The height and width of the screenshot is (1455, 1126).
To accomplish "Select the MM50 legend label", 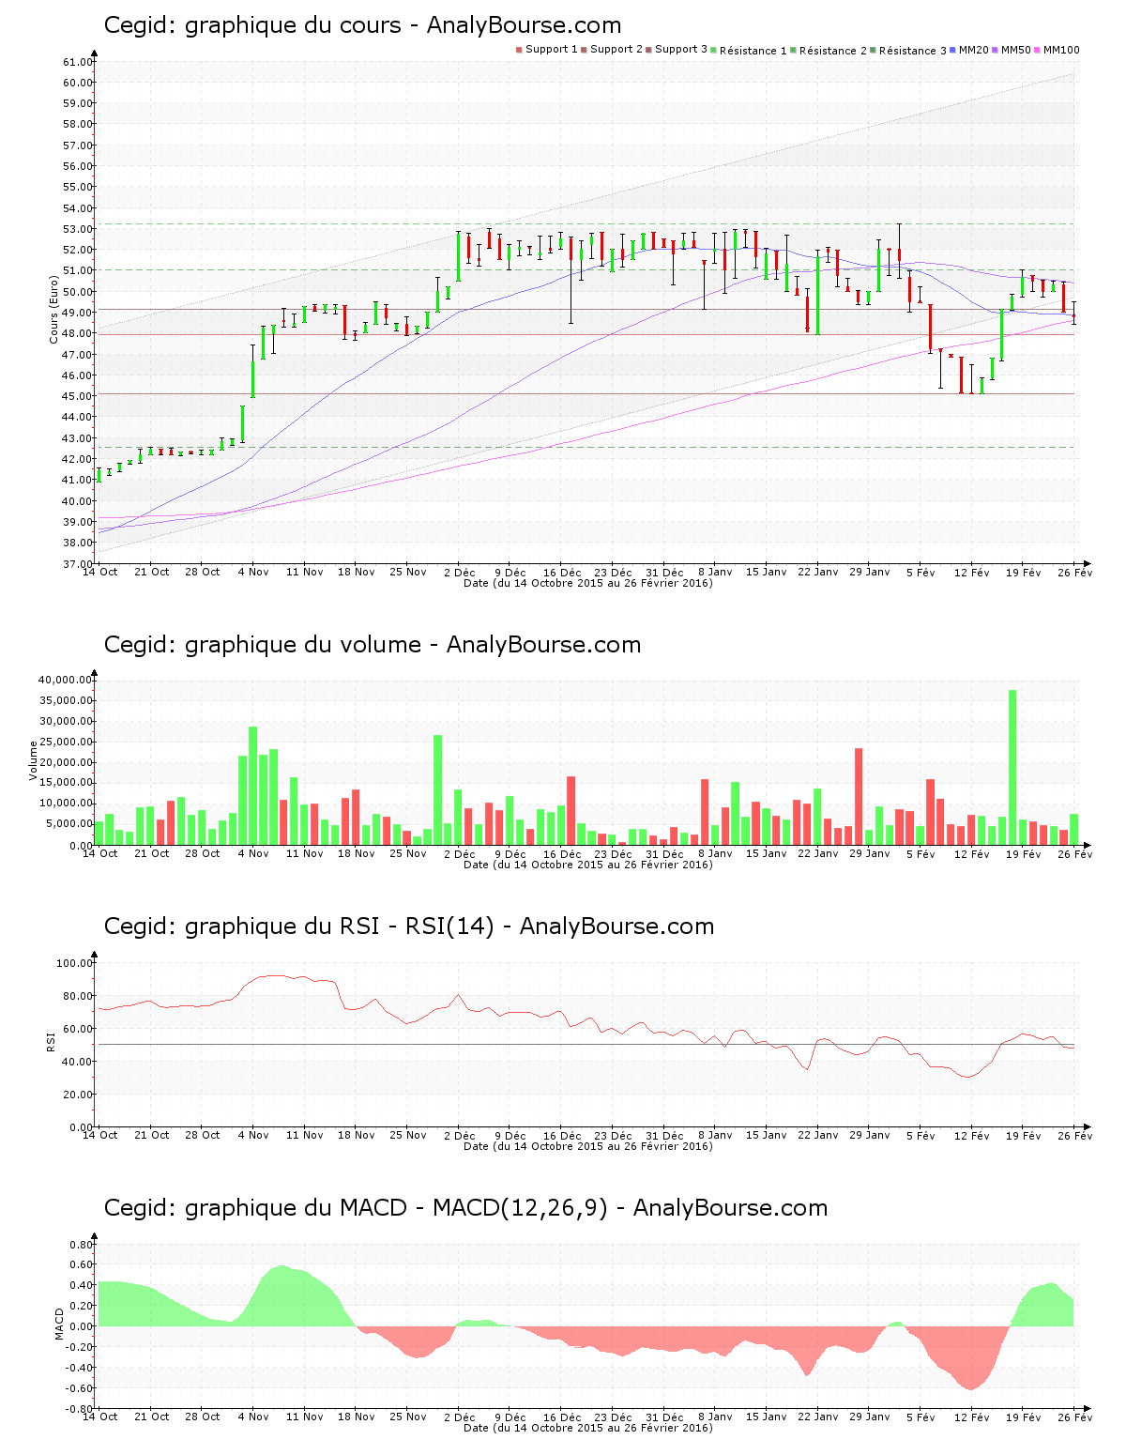I will [x=1016, y=50].
